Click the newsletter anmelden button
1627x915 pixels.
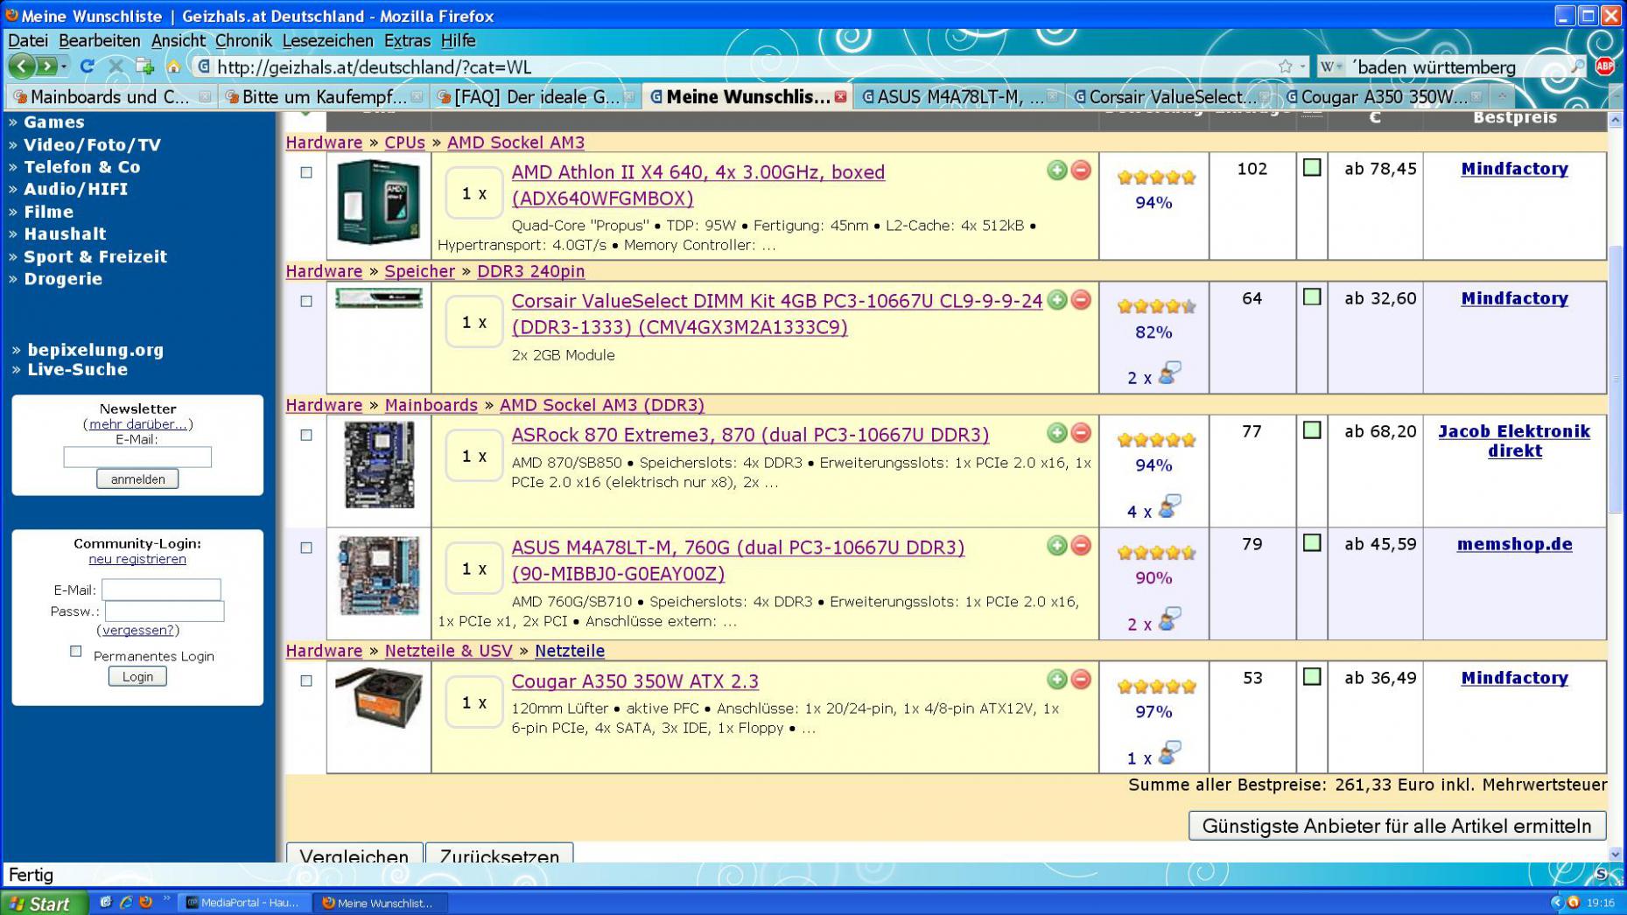tap(137, 478)
